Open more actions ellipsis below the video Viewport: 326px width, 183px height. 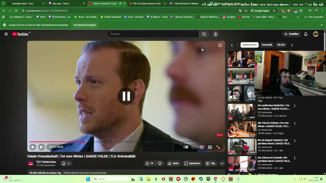click(222, 163)
